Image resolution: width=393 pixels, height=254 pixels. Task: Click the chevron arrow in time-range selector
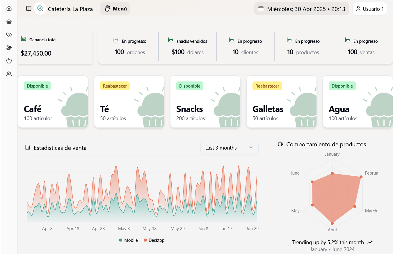pyautogui.click(x=251, y=148)
